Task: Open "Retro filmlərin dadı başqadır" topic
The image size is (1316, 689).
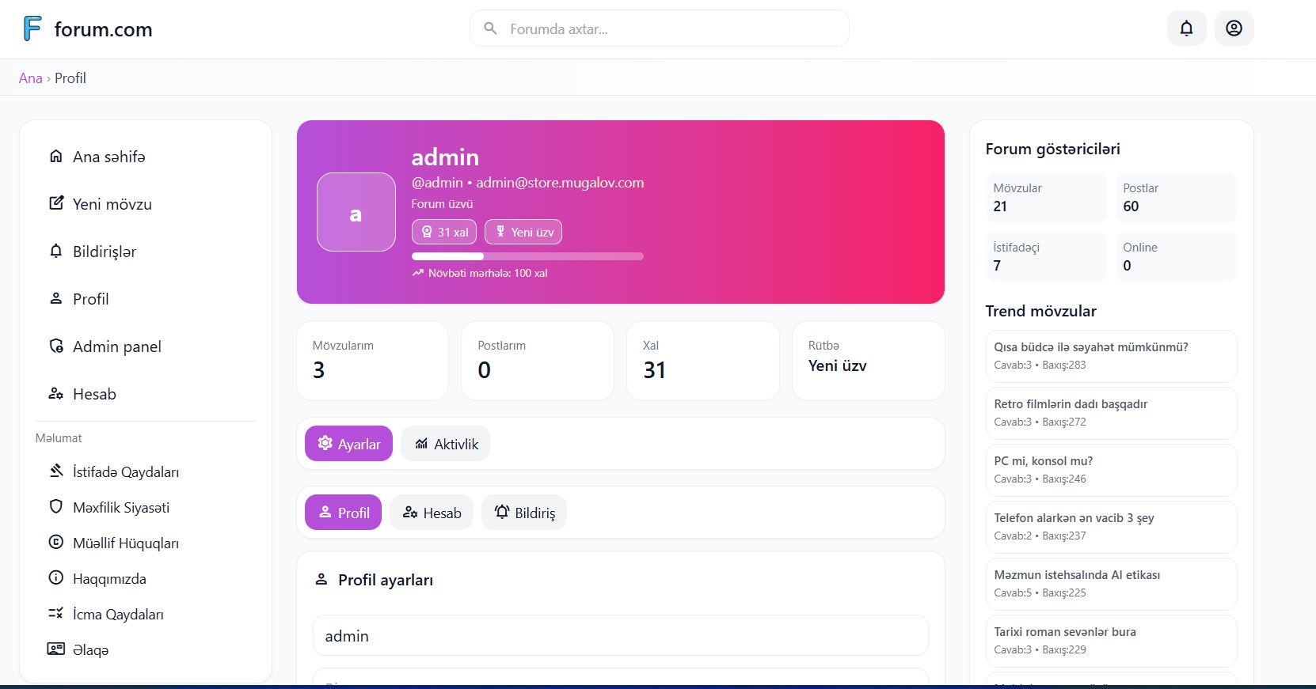Action: (x=1070, y=404)
